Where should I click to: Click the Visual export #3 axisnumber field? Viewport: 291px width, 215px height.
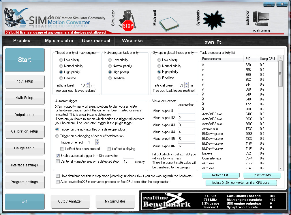tap(187, 125)
